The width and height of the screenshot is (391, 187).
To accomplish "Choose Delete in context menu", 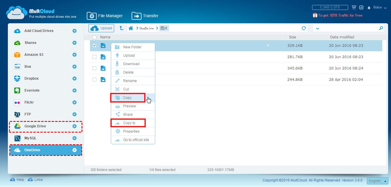I will (x=133, y=72).
